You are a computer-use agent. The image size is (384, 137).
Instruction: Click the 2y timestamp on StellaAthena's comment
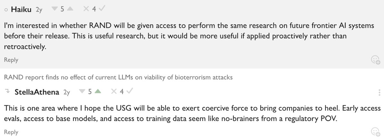coord(67,93)
